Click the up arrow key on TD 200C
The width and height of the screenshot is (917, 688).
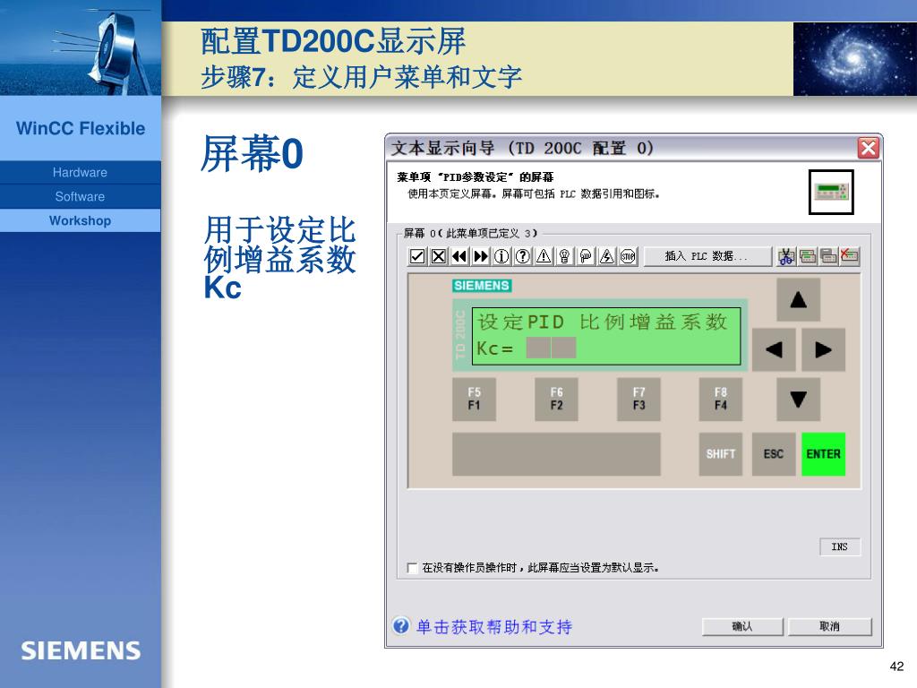point(798,300)
